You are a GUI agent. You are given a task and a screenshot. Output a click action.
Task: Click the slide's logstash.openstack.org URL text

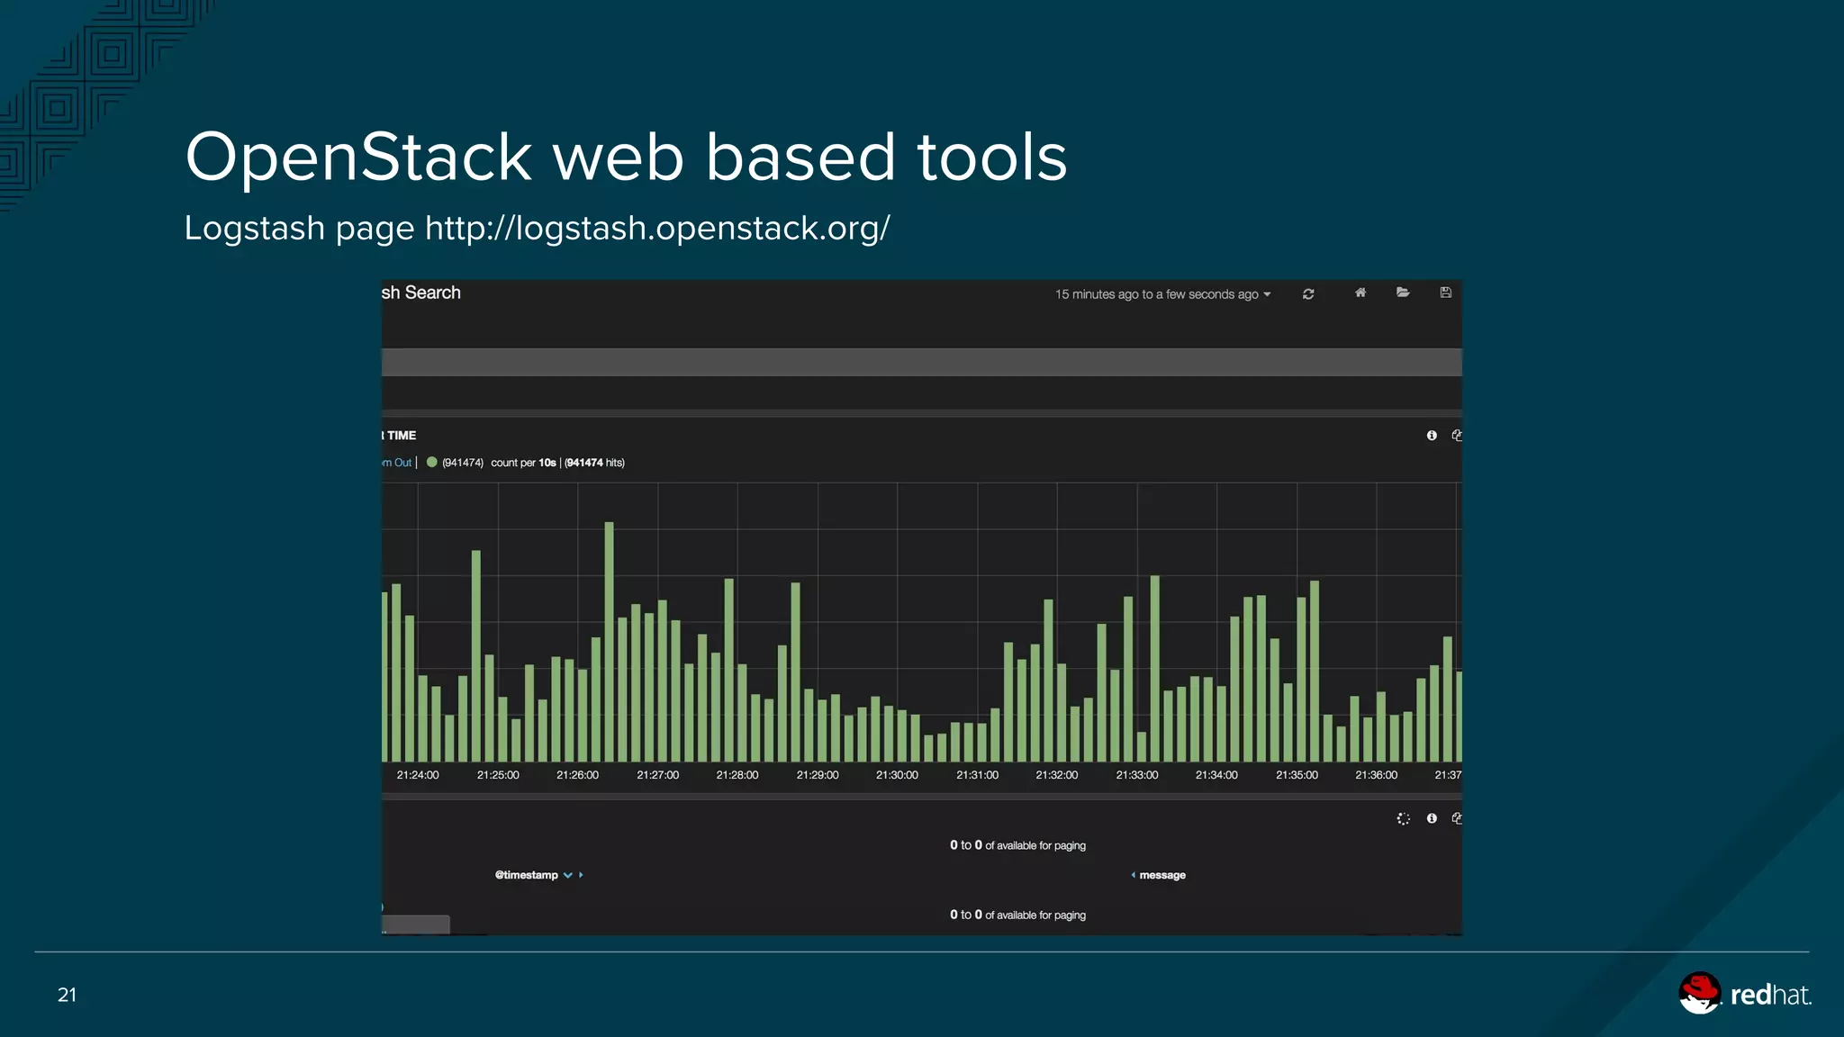[657, 229]
